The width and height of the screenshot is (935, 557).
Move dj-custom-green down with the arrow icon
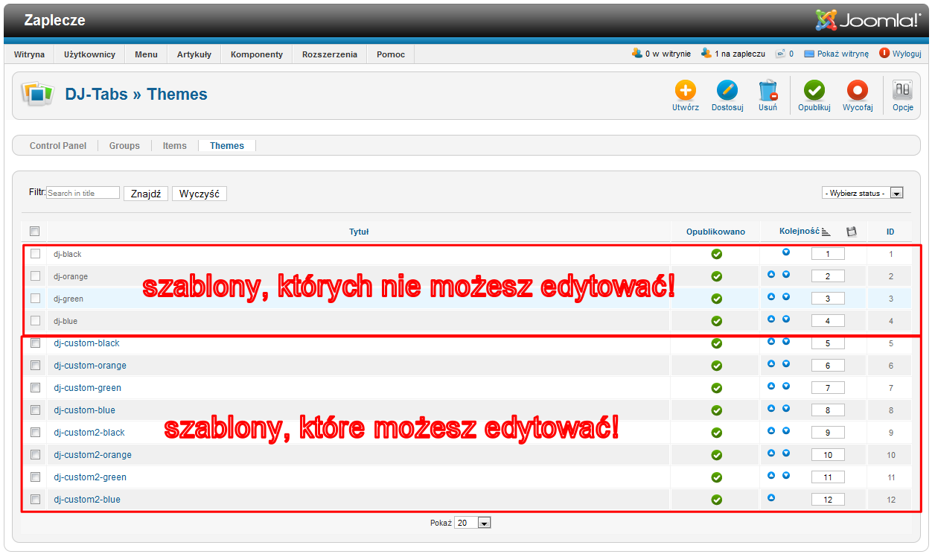click(786, 386)
